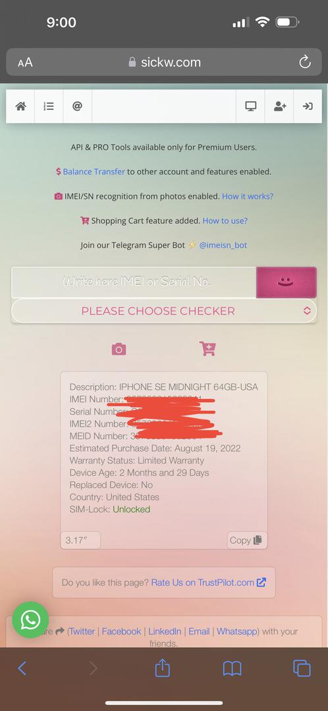This screenshot has height=711, width=328.
Task: Reload page with Safari refresh icon
Action: tap(305, 62)
